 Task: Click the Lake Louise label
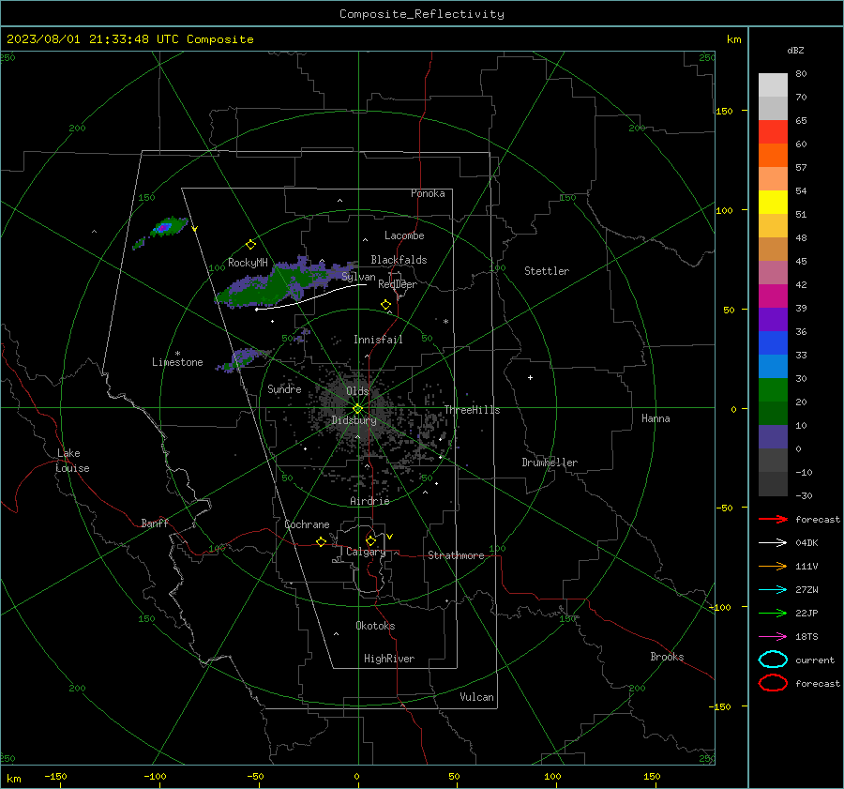tap(72, 461)
